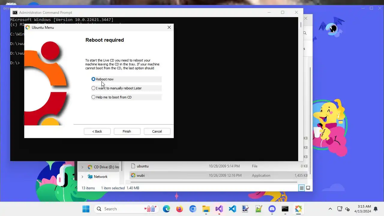Go back with the < Back button
The width and height of the screenshot is (384, 216).
point(97,131)
